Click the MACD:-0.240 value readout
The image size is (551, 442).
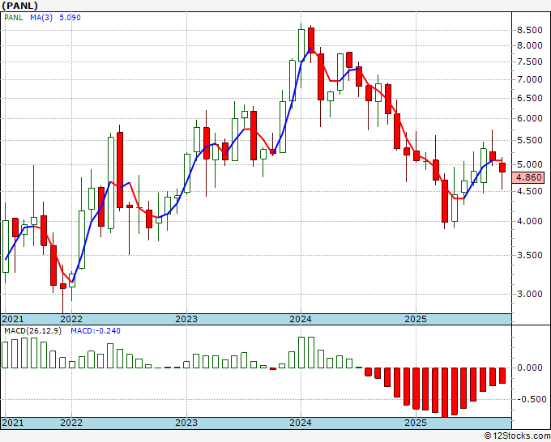coord(96,331)
